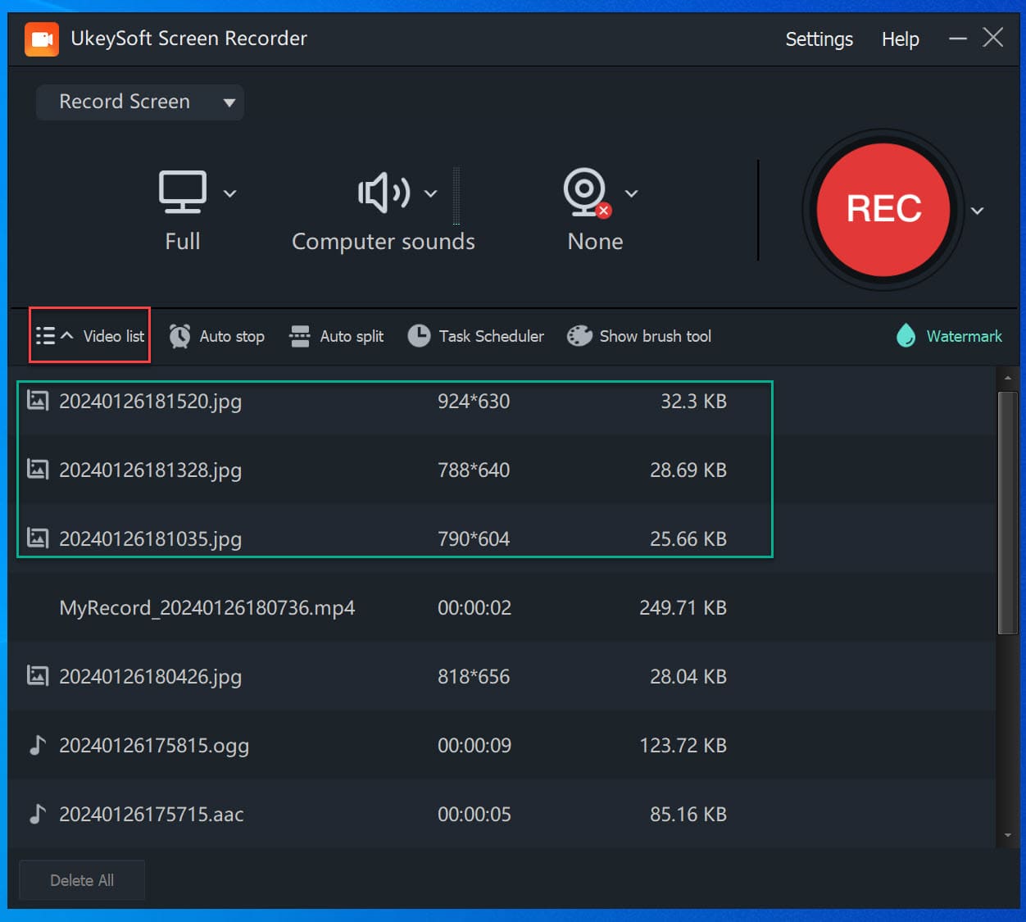
Task: Click music note icon of 20240126175815.ogg
Action: (37, 744)
